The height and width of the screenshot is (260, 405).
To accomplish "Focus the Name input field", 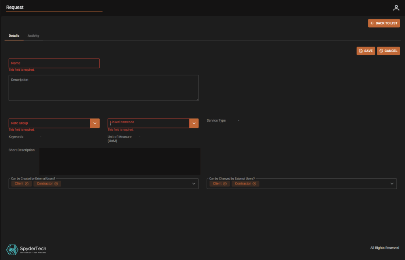I will 54,63.
